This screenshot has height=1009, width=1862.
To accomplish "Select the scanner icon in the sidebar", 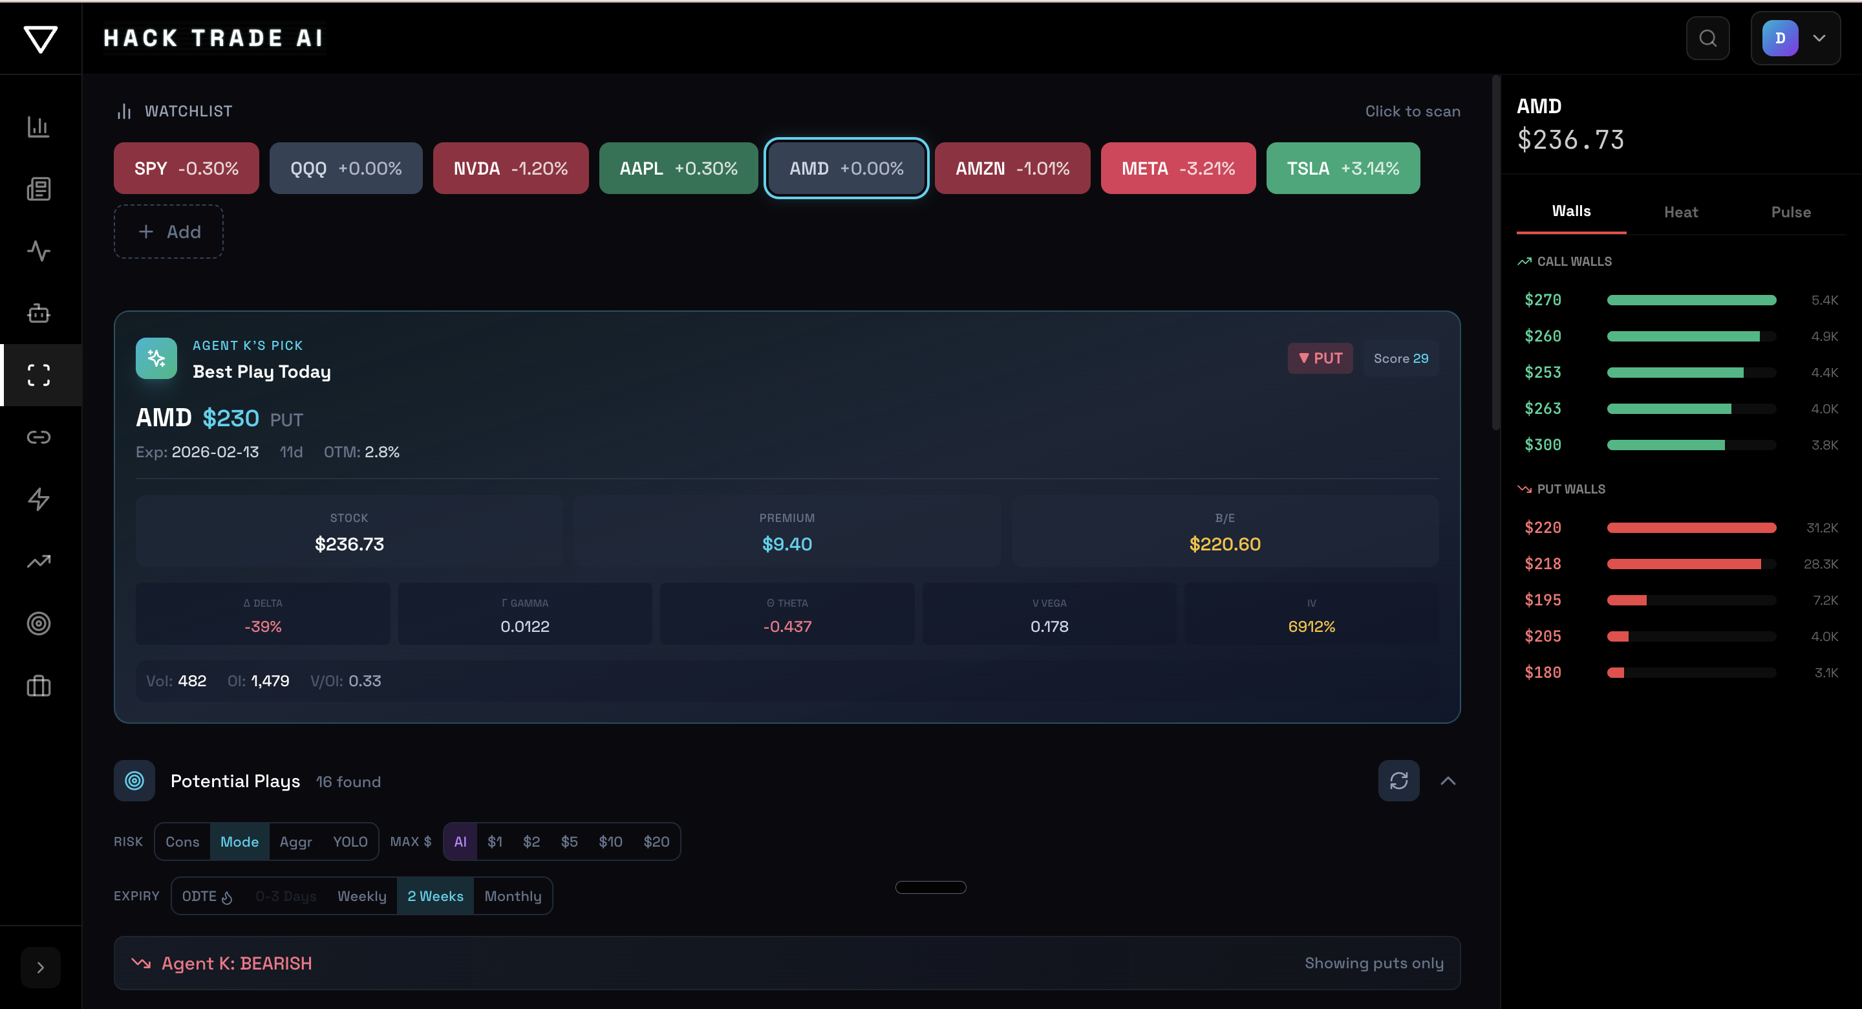I will click(38, 374).
